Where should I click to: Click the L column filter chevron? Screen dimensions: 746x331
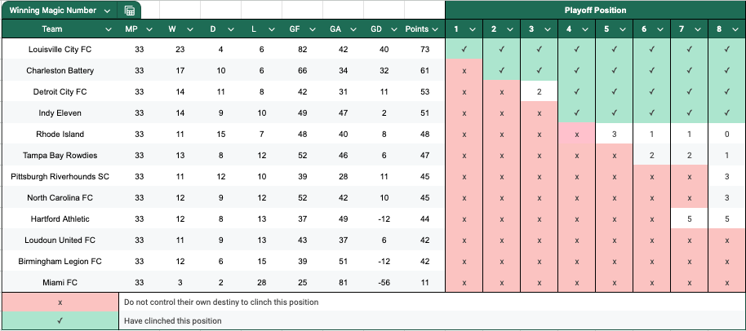273,29
